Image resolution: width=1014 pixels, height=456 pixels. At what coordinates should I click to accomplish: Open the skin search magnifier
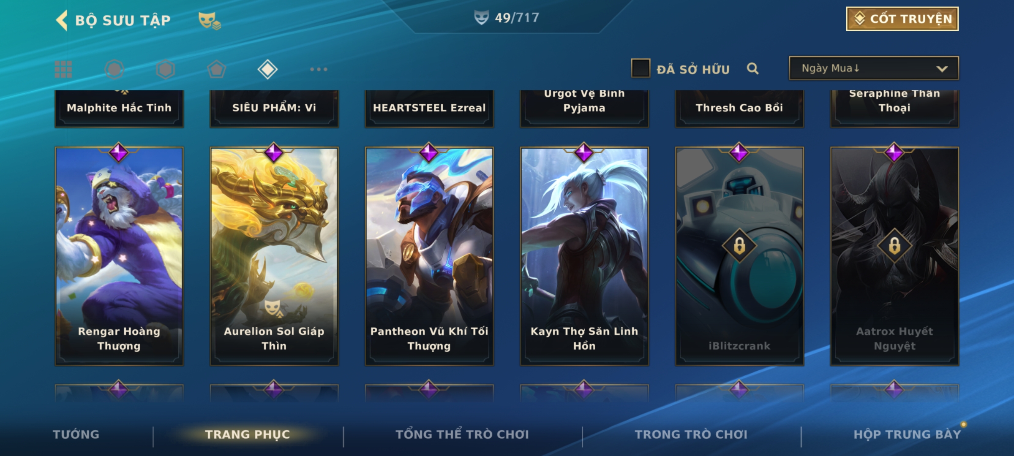coord(752,68)
